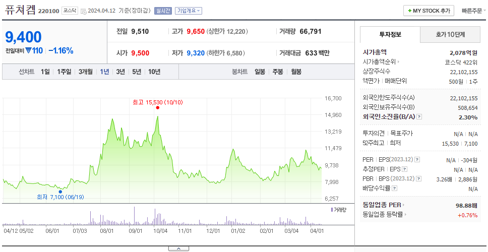Screen dimensions: 488x252
Task: Select the 1년 line chart period
Action: pos(104,72)
